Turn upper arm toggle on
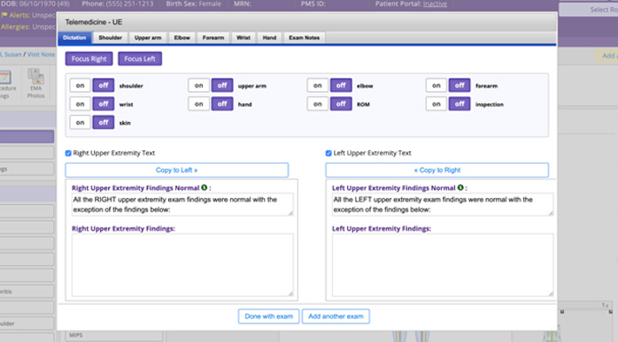This screenshot has width=618, height=342. point(198,86)
